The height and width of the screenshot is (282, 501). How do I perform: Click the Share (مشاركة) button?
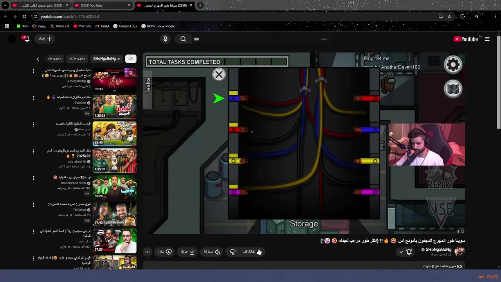click(213, 252)
